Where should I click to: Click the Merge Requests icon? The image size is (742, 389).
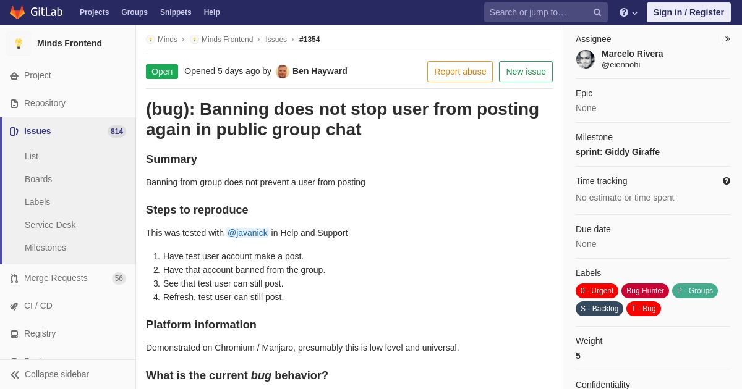tap(14, 278)
